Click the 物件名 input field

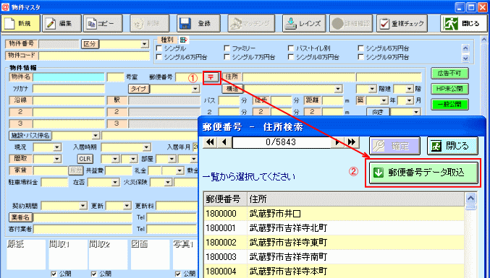69,77
